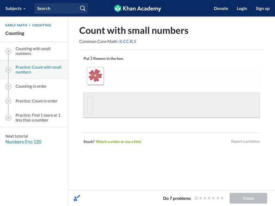The width and height of the screenshot is (275, 206).
Task: Go to the Early Math breadcrumb
Action: coord(16,25)
